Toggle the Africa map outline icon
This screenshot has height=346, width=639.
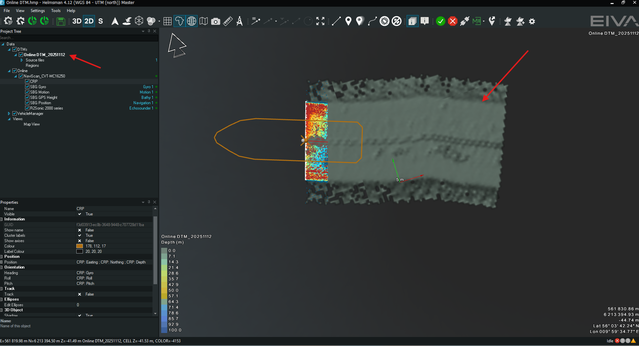coord(180,21)
